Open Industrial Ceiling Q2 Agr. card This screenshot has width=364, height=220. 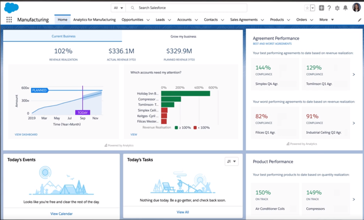326,123
